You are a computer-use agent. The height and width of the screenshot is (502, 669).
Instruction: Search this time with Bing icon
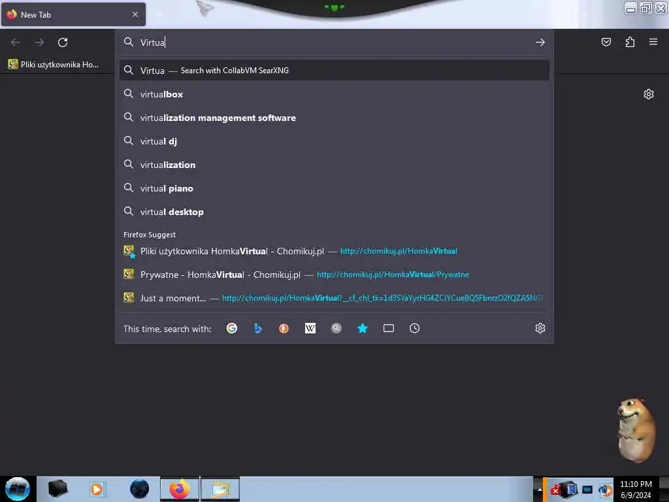point(257,328)
